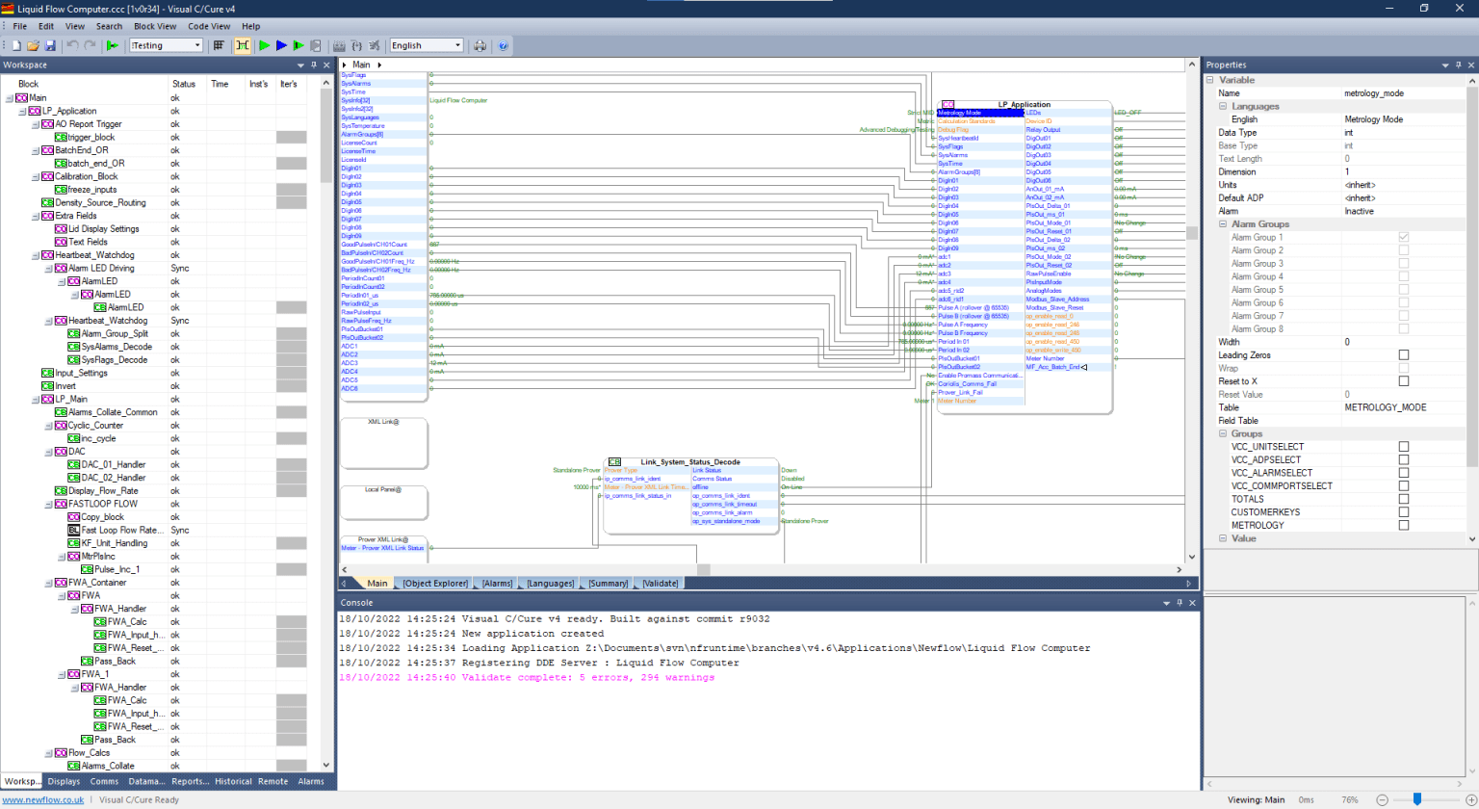Screen dimensions: 1479x809
Task: Click the Open folder toolbar icon
Action: coord(33,45)
